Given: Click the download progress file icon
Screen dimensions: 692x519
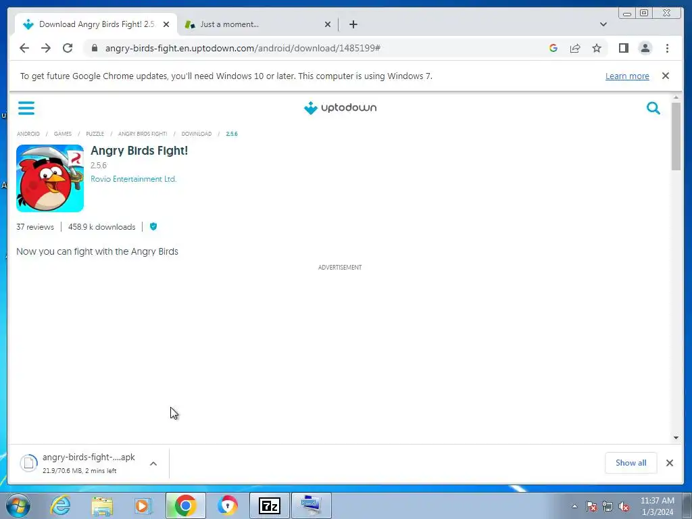Looking at the screenshot, I should pos(28,463).
